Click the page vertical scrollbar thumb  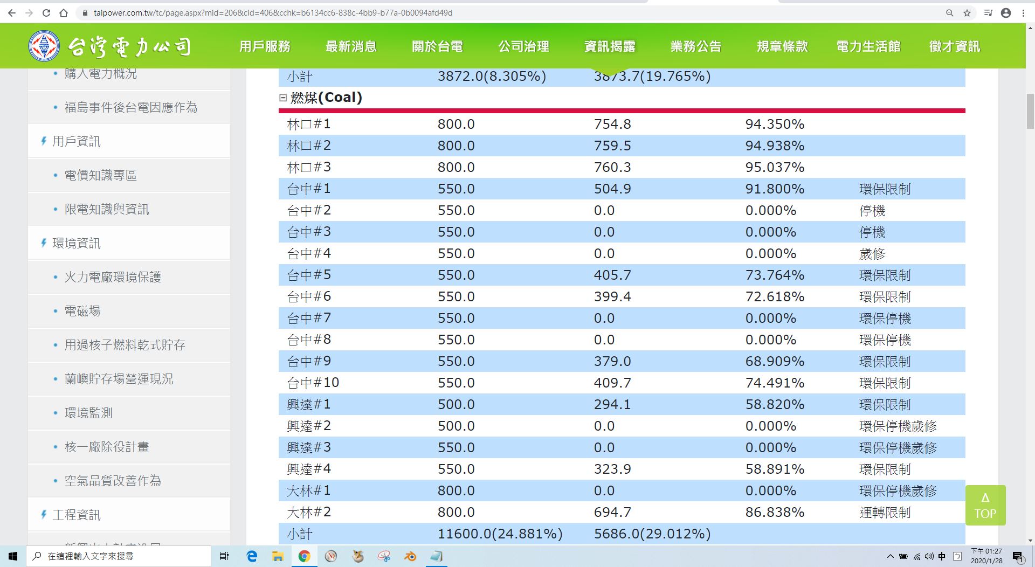[x=1030, y=112]
